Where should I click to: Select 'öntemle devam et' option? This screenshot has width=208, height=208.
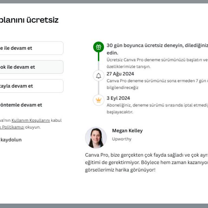(21, 105)
